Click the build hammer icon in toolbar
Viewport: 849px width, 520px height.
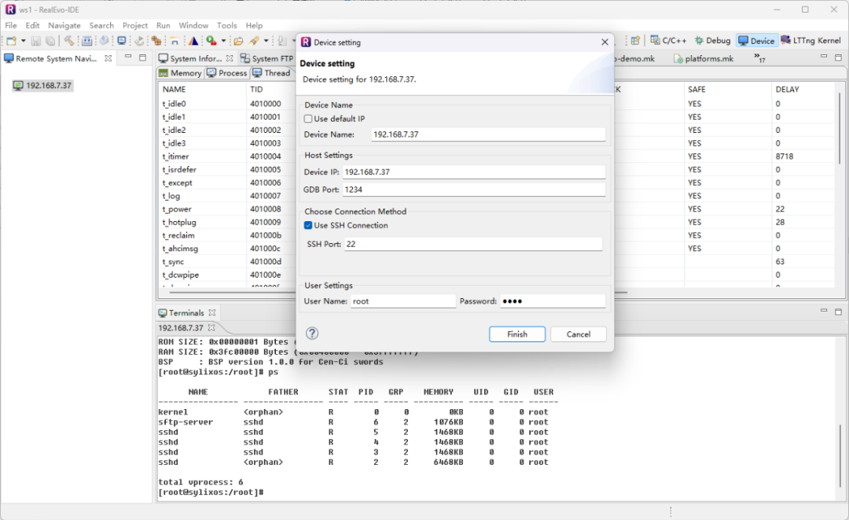click(69, 41)
